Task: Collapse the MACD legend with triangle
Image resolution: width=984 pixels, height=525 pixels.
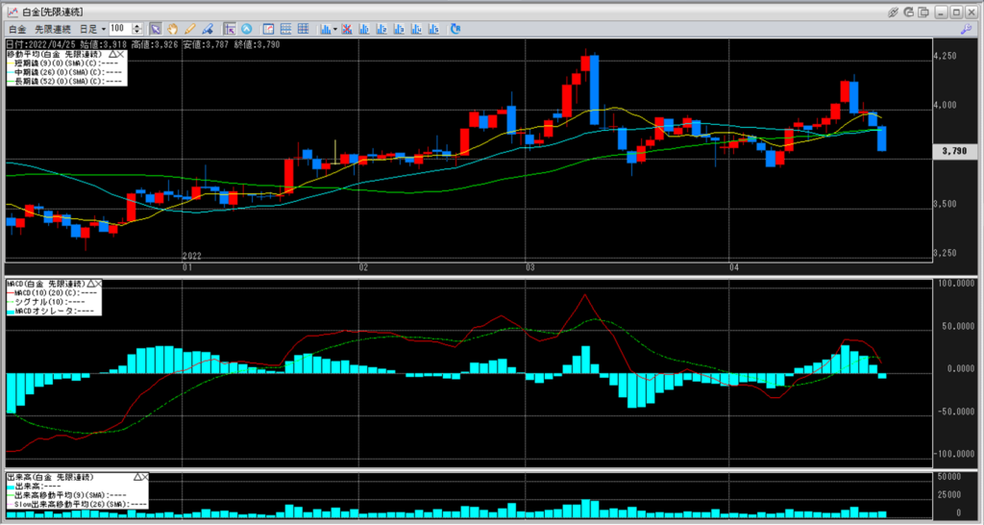Action: 90,284
